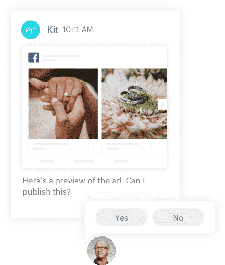Click the Kit sender name

tap(53, 30)
